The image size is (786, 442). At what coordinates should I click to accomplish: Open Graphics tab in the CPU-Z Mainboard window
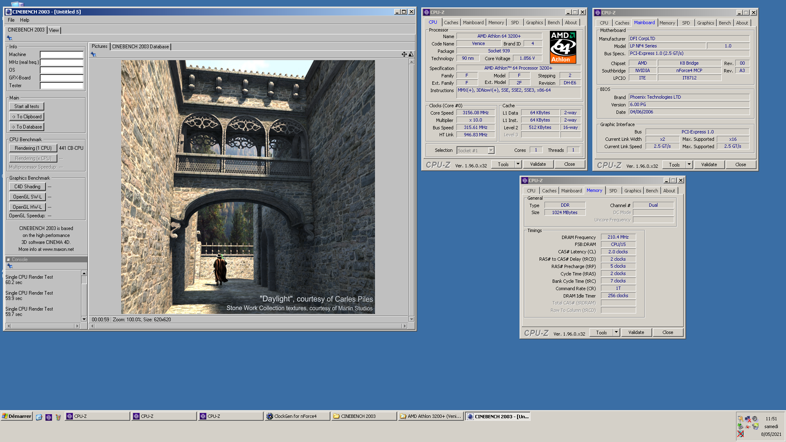[705, 23]
